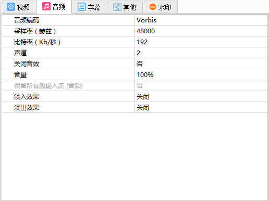Open the 水印 tab

click(x=160, y=7)
